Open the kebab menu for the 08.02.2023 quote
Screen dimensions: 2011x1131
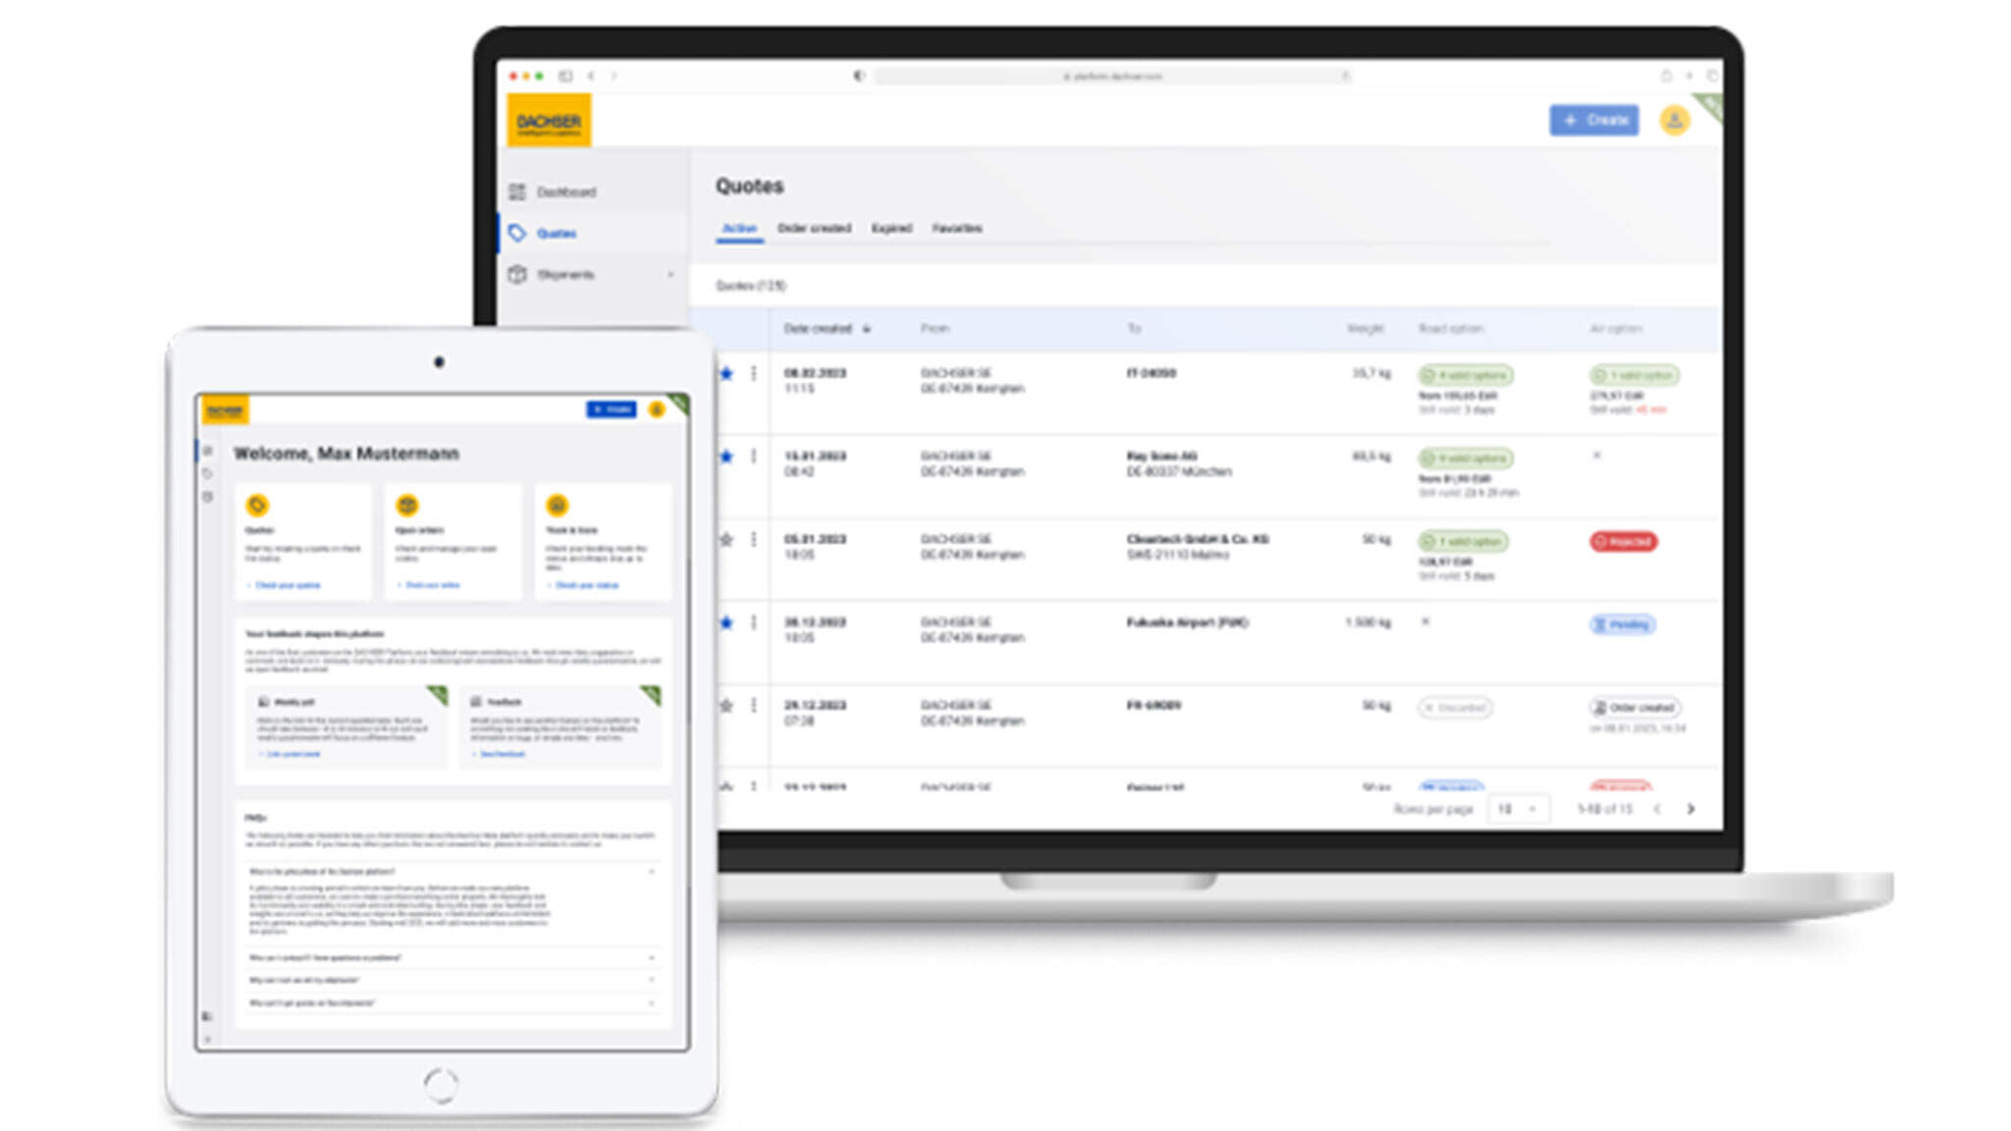pyautogui.click(x=753, y=373)
